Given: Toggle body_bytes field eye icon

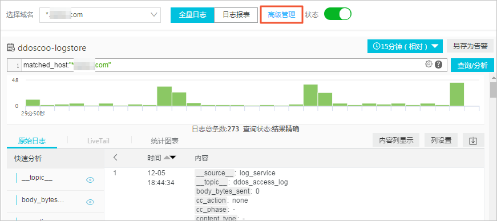Looking at the screenshot, I should [x=90, y=202].
